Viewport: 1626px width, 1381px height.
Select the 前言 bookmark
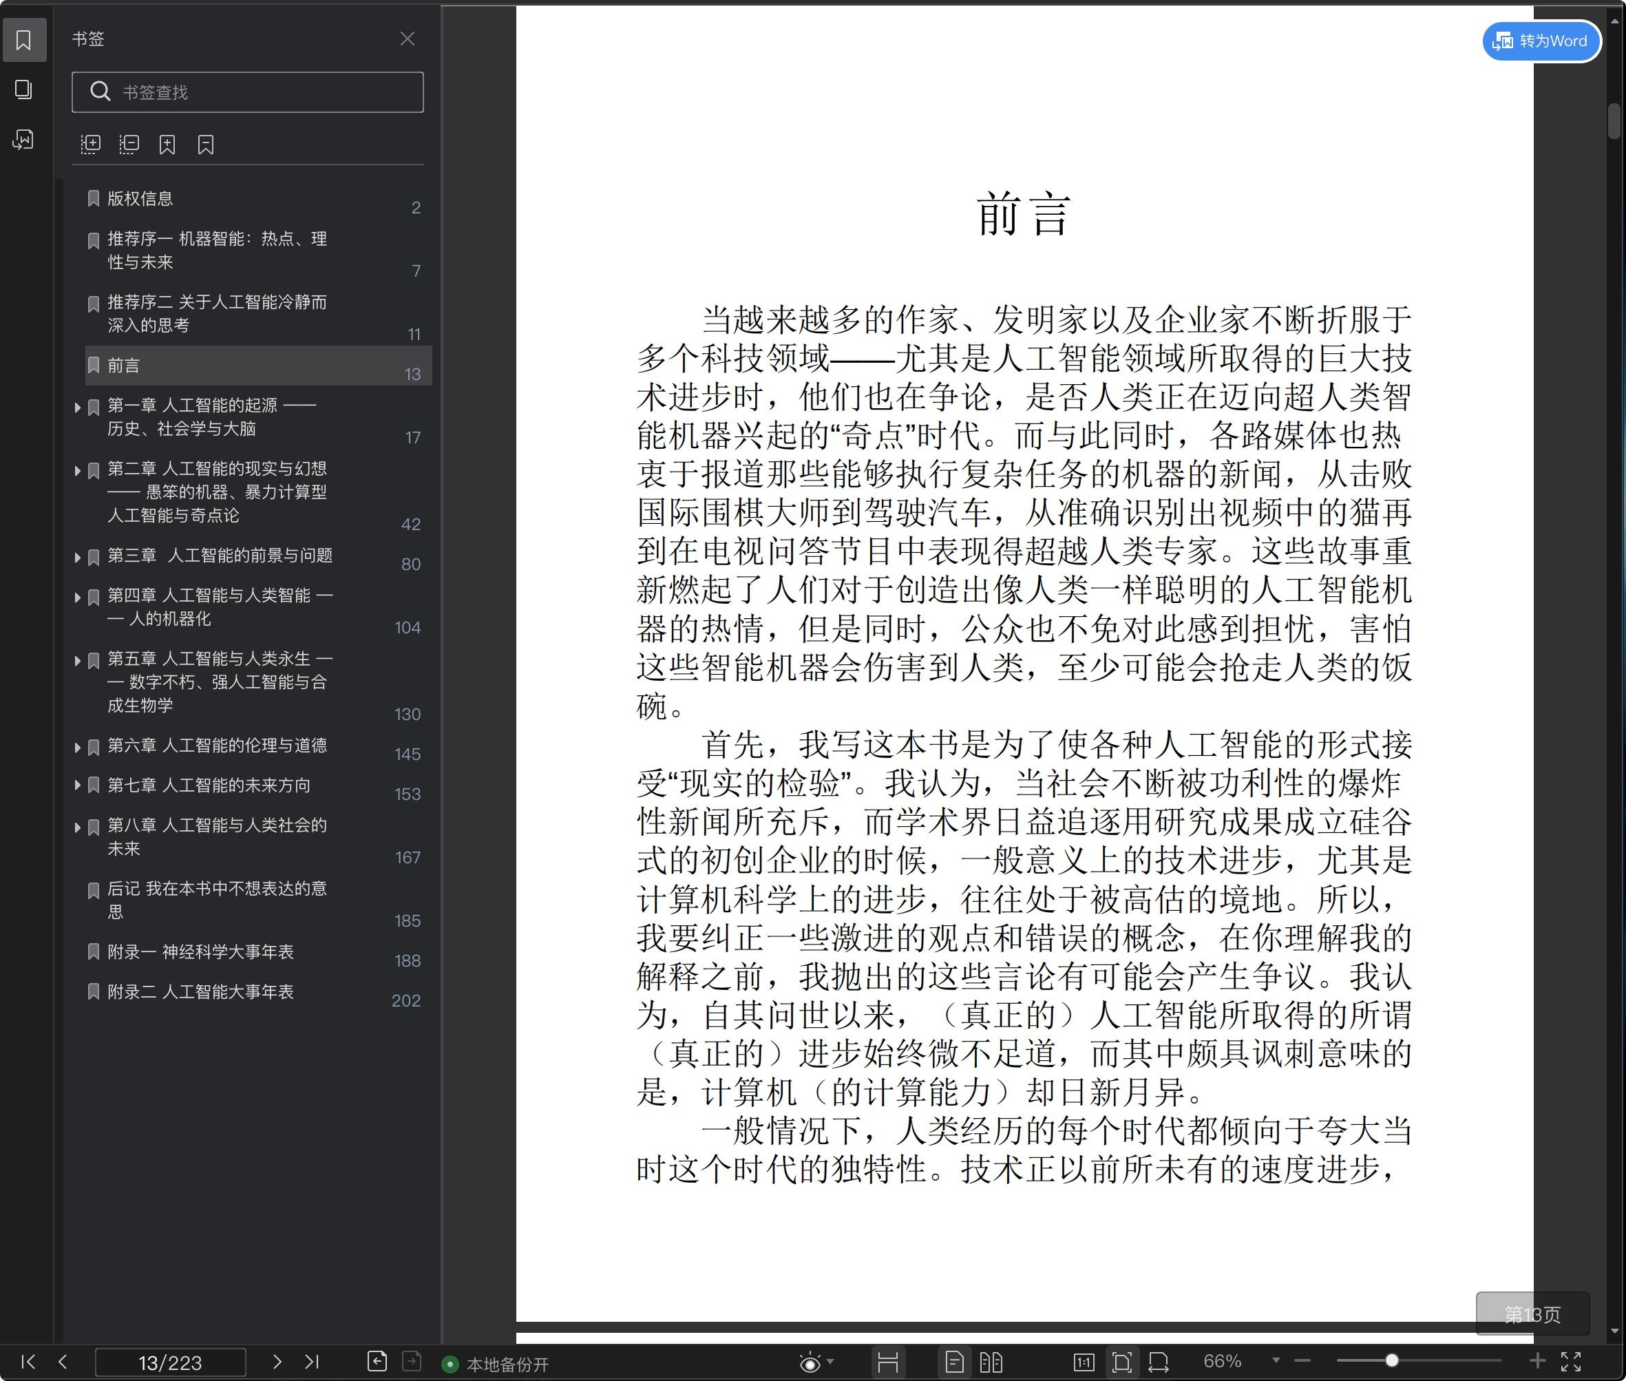click(258, 366)
